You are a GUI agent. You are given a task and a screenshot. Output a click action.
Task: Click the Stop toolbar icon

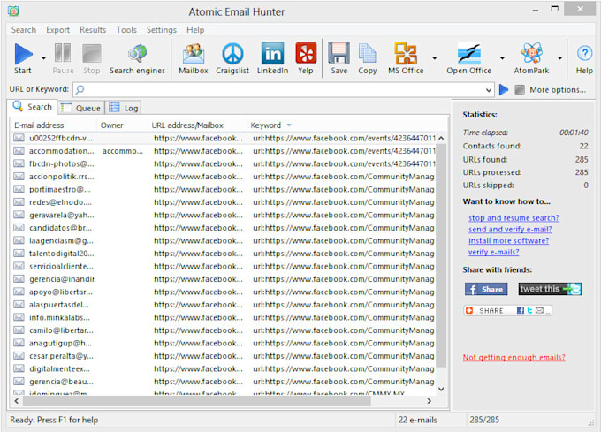(x=92, y=53)
